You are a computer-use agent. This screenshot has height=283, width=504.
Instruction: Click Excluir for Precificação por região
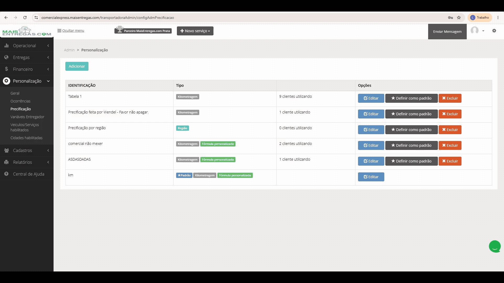click(450, 130)
